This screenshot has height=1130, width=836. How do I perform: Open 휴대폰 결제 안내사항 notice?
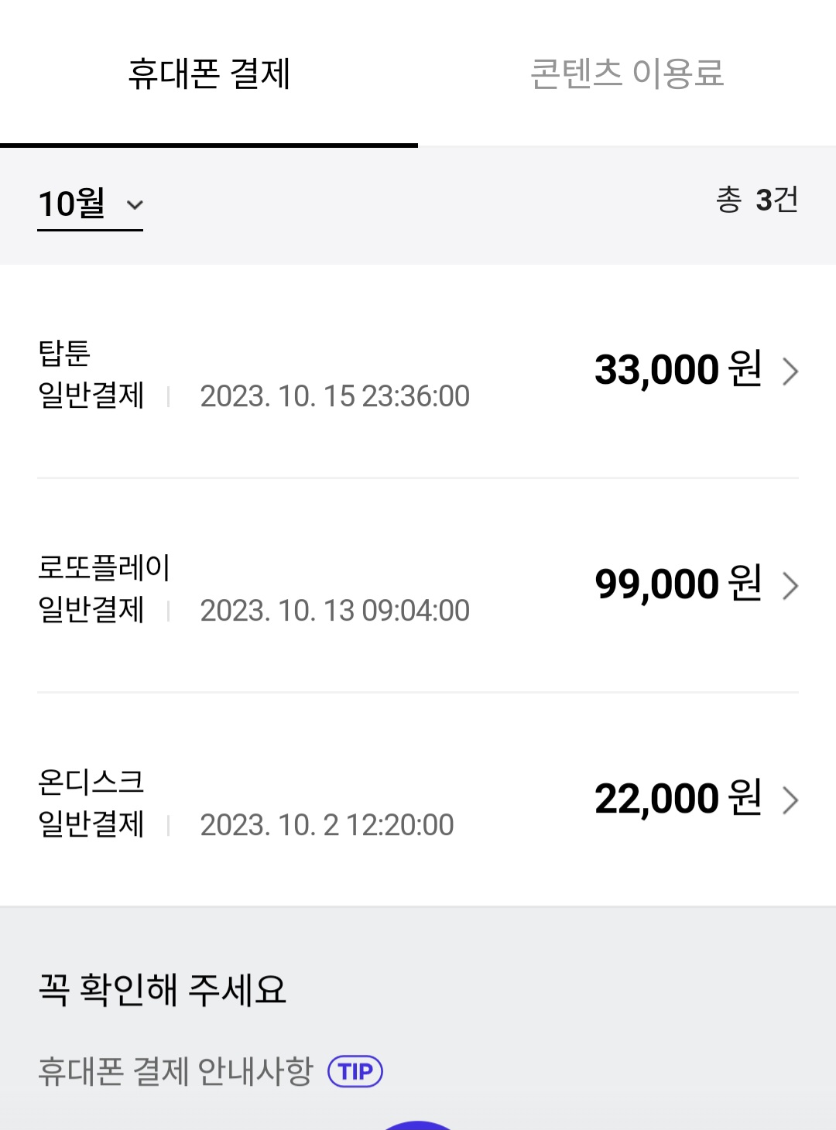pyautogui.click(x=176, y=1072)
